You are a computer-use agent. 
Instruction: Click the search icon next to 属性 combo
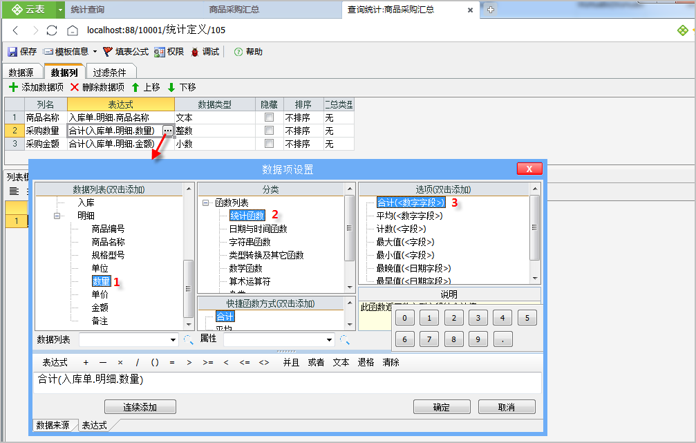(x=344, y=340)
